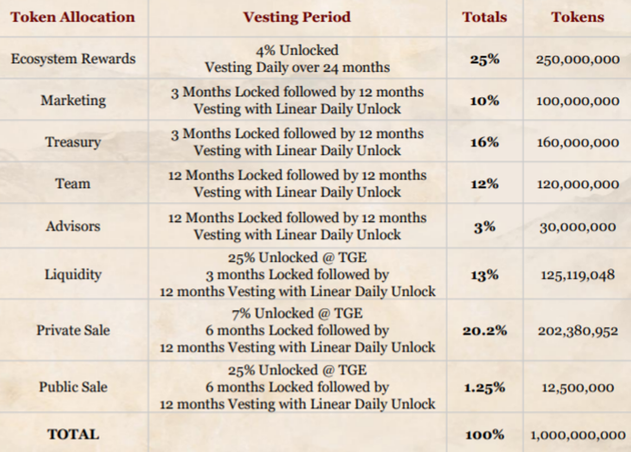Select the Public Sale row label

click(73, 387)
